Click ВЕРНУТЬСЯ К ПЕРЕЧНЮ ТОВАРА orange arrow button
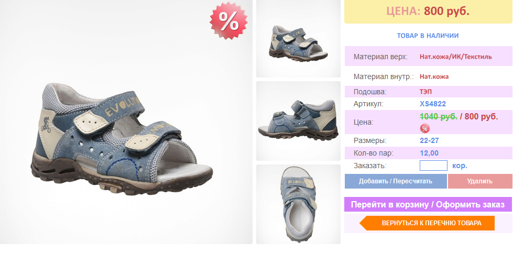Image resolution: width=513 pixels, height=253 pixels. (427, 223)
